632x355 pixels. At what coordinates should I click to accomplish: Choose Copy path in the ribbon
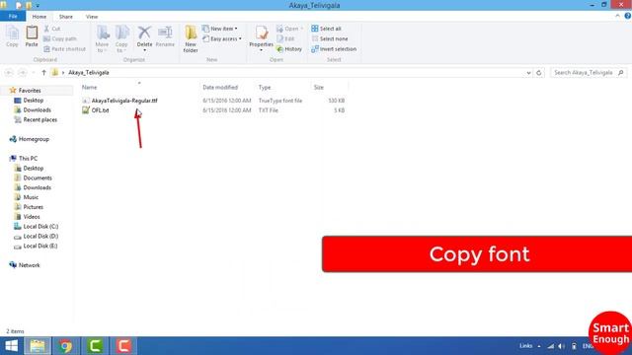59,38
